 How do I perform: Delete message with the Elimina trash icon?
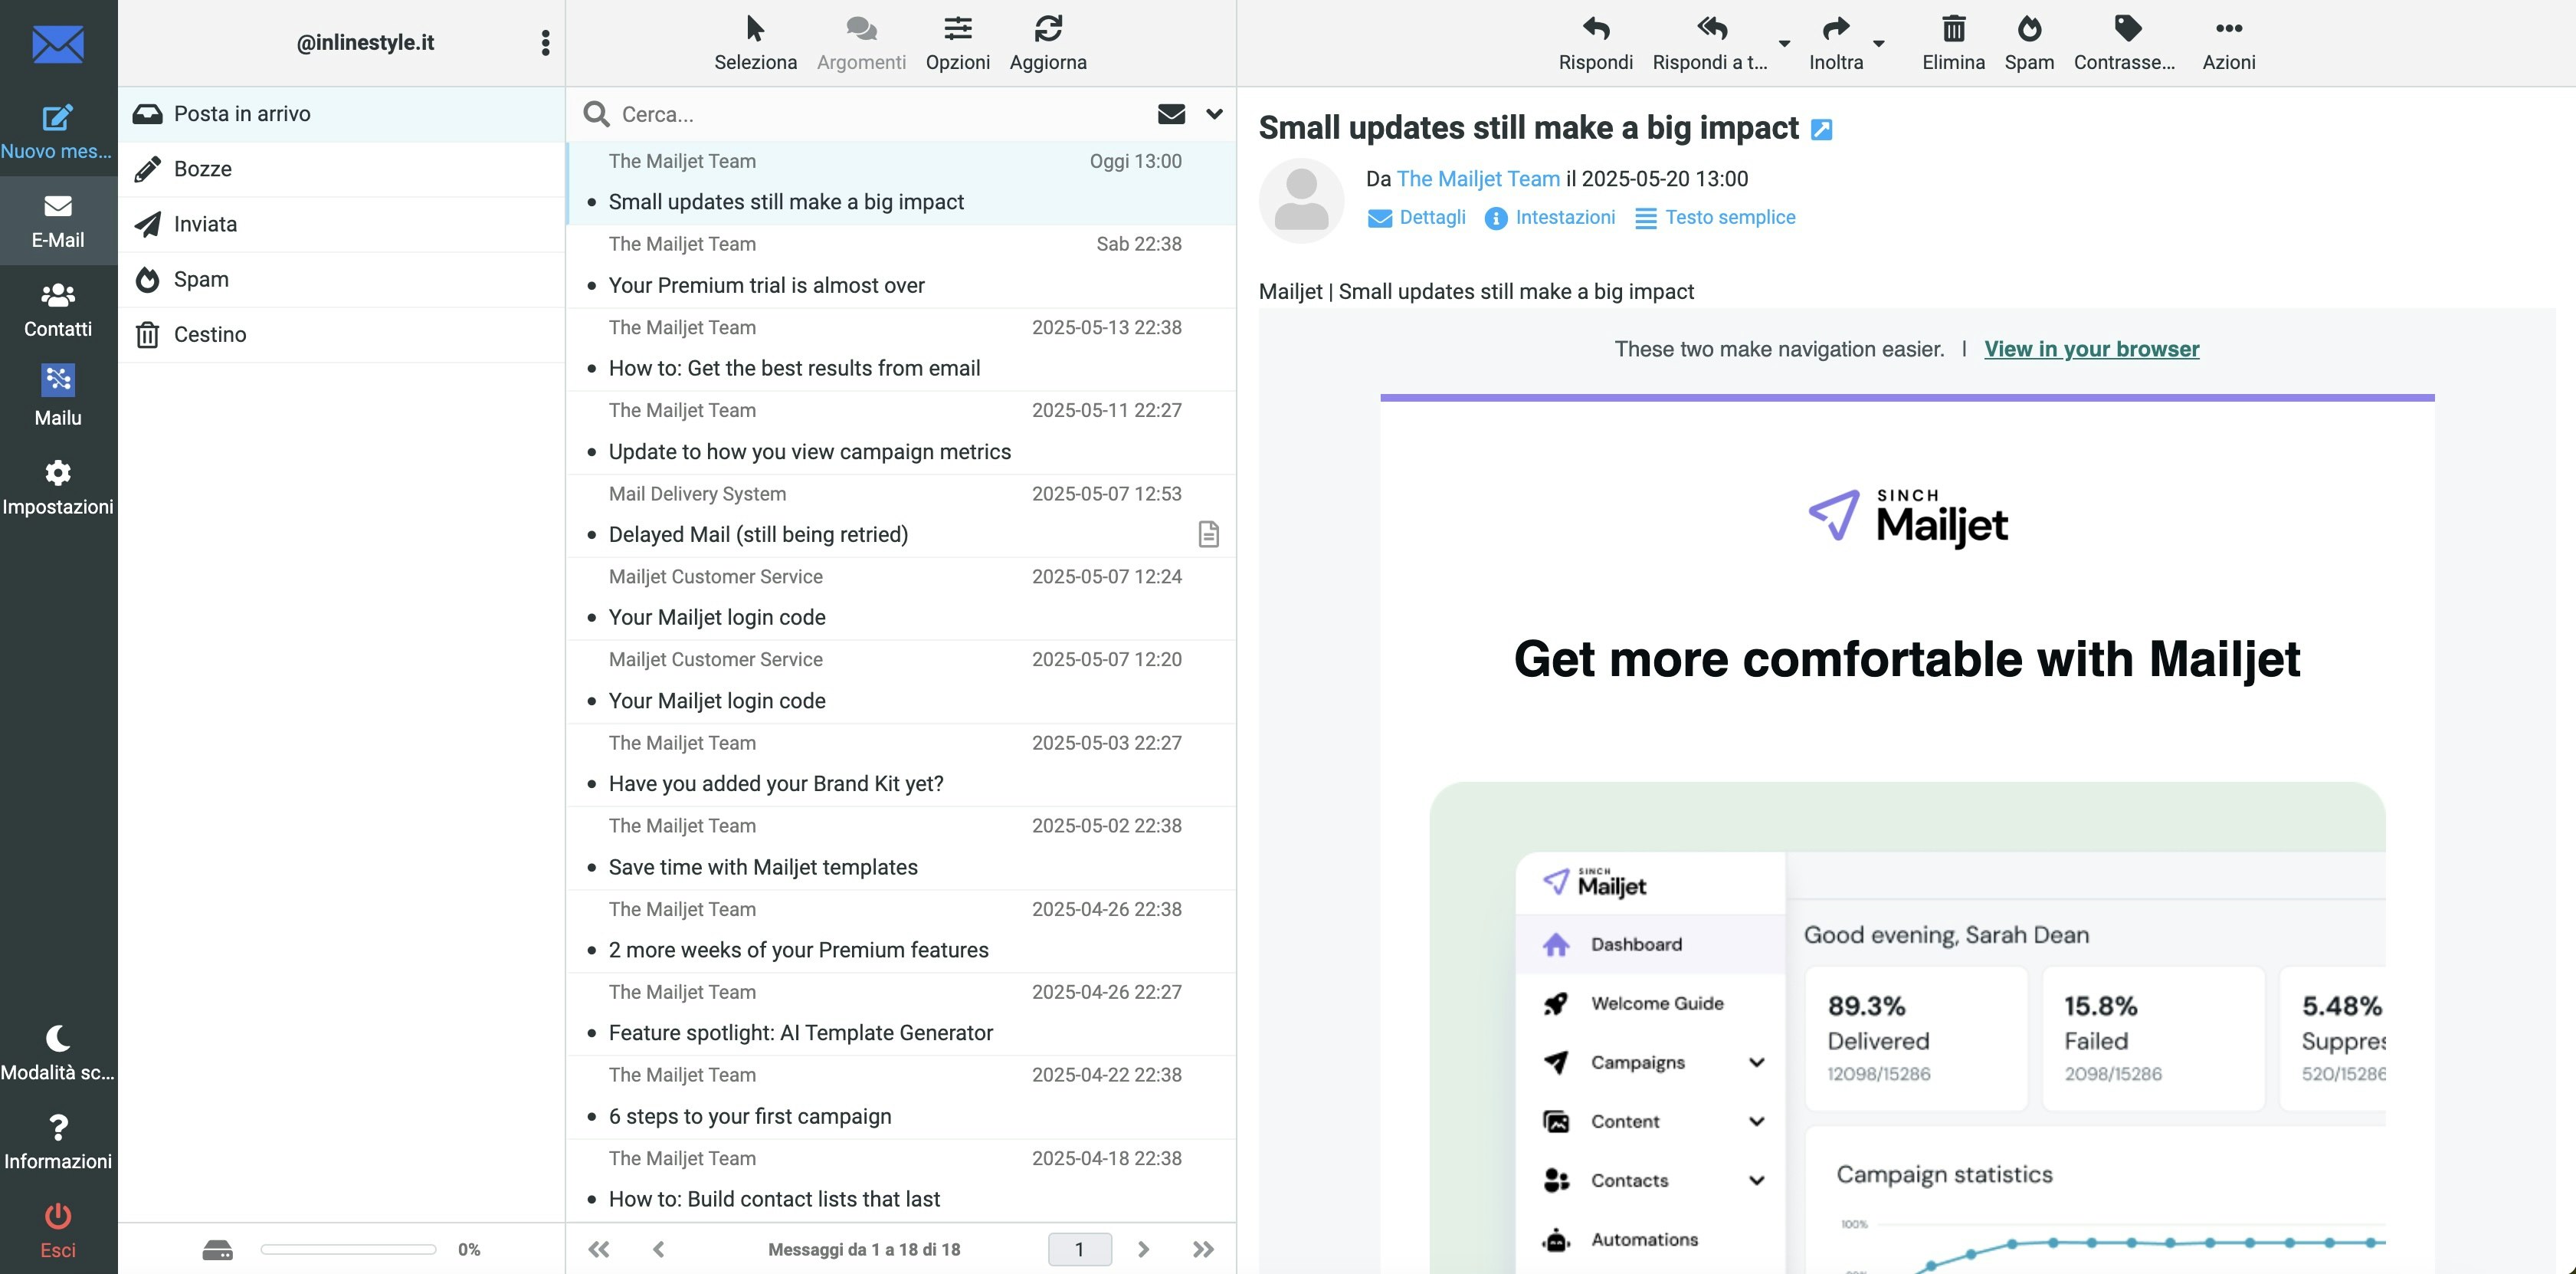pos(1952,29)
